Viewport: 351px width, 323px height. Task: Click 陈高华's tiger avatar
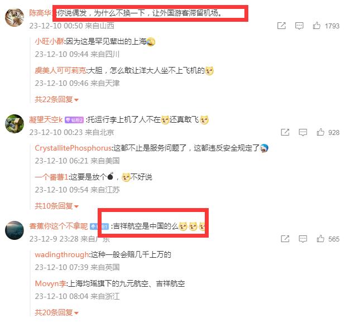[x=15, y=17]
